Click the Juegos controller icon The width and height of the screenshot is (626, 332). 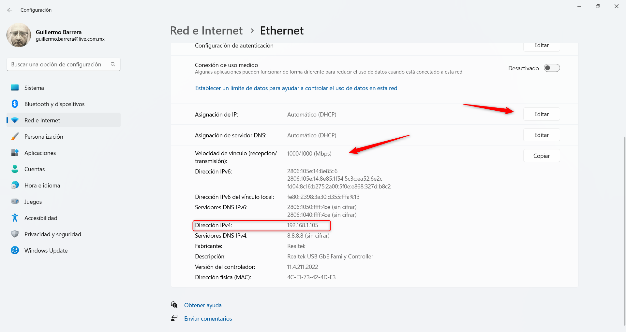[x=15, y=201]
